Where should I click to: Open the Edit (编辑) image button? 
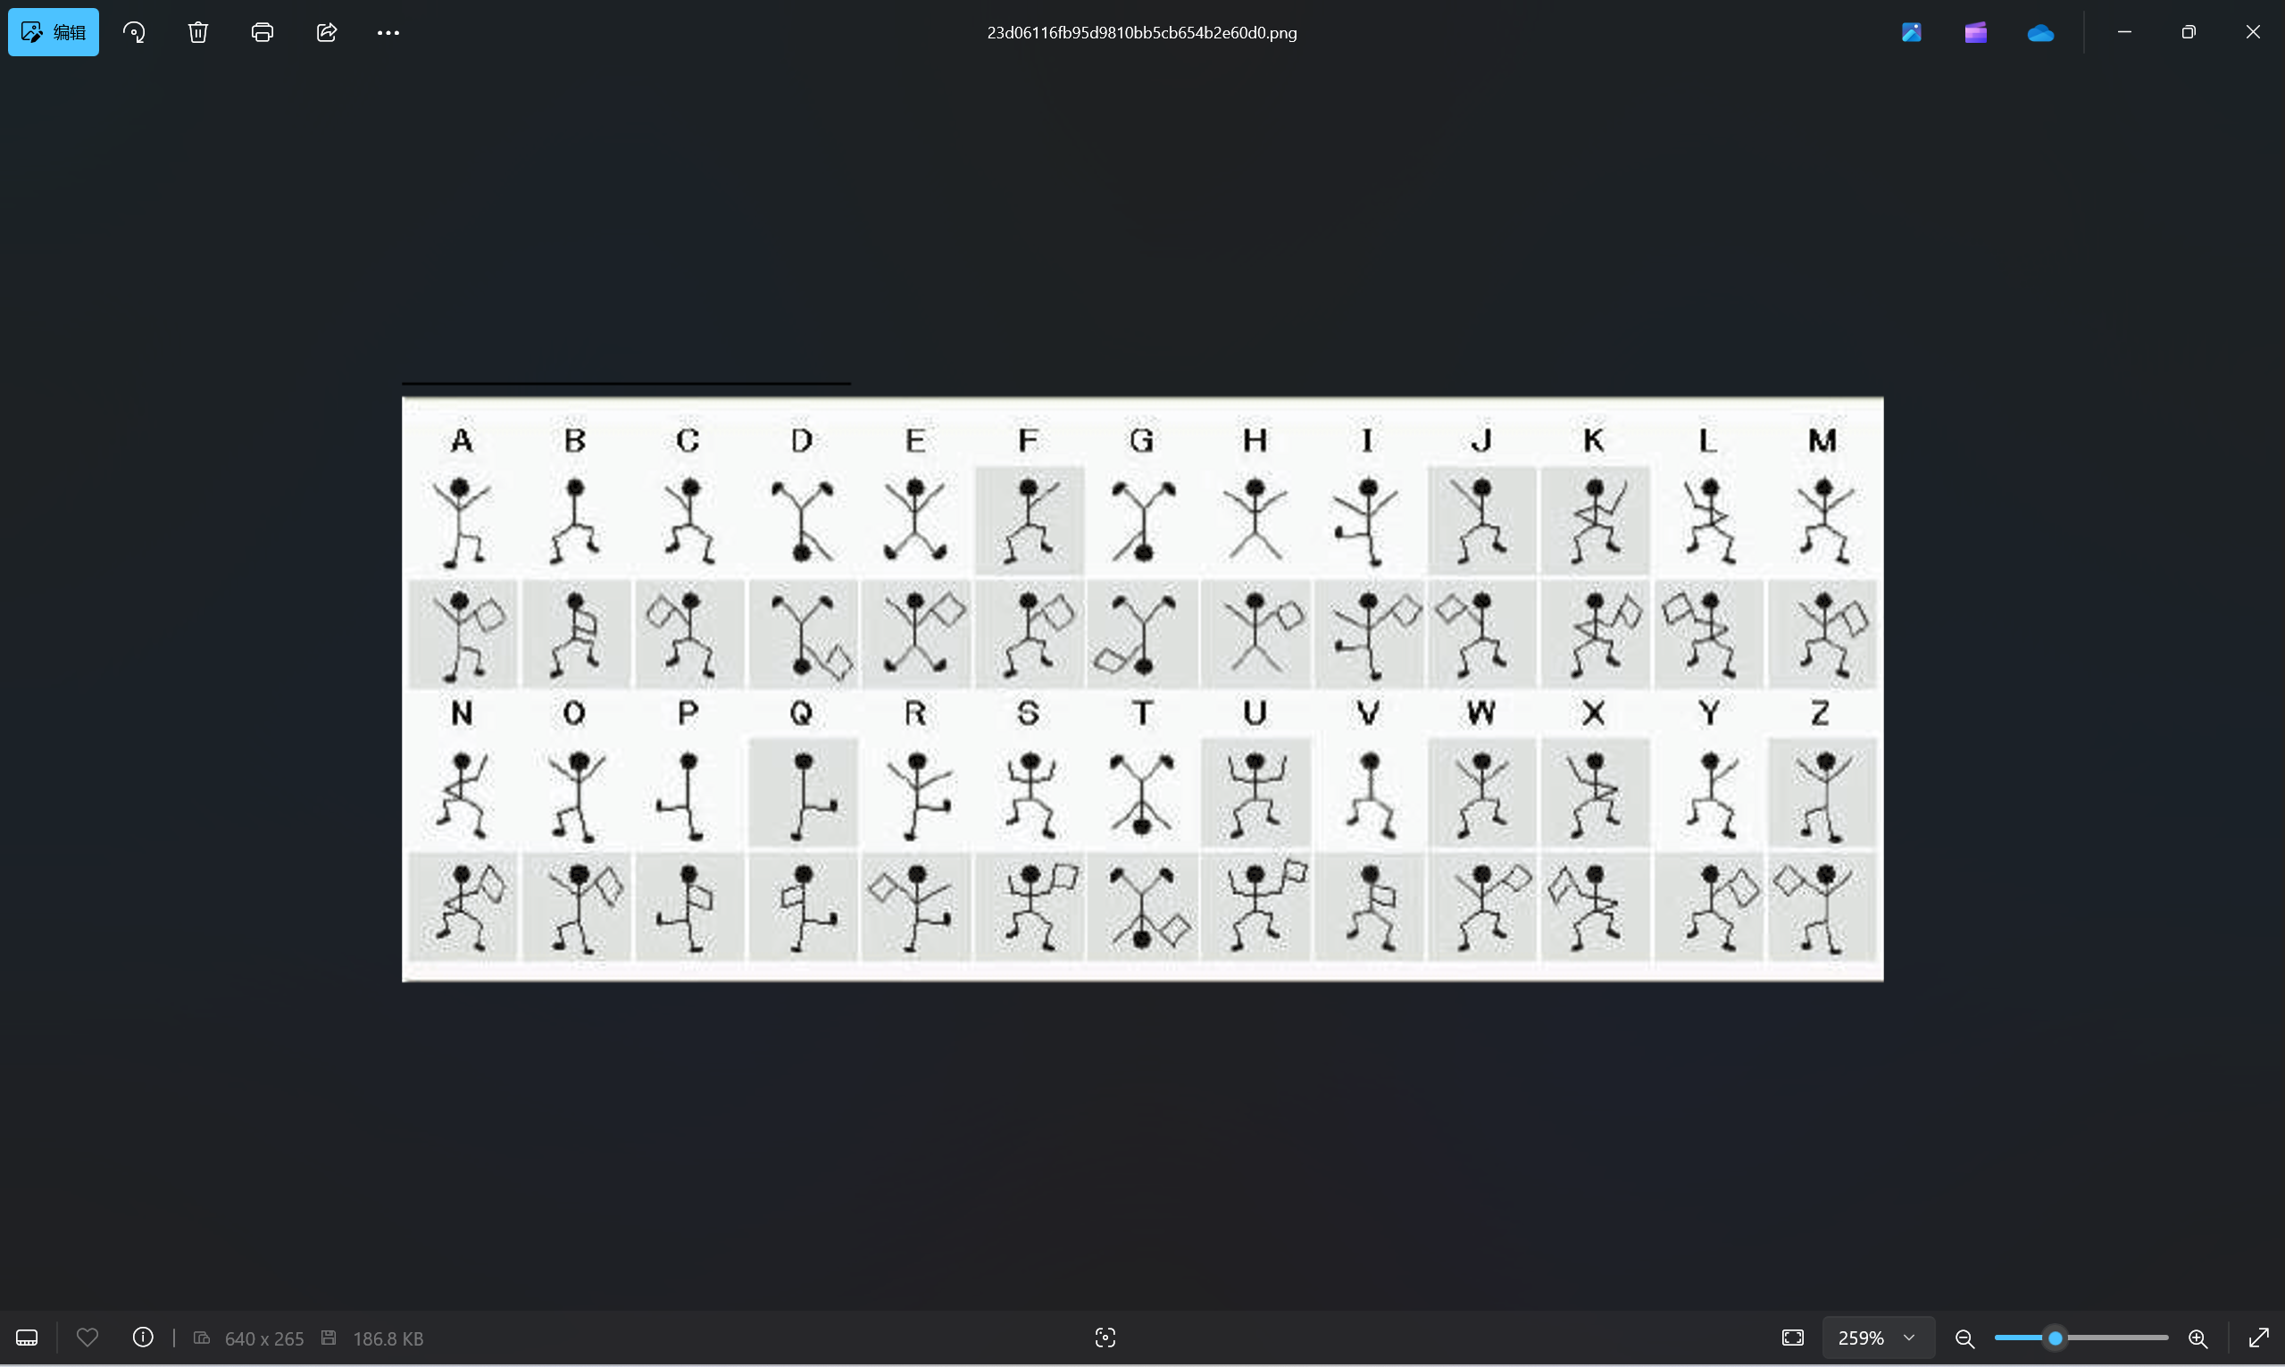[54, 32]
